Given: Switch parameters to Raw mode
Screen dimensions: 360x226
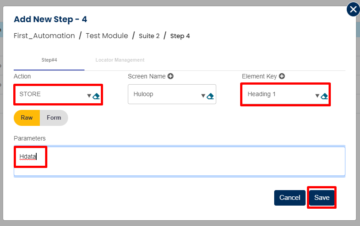Looking at the screenshot, I should tap(27, 118).
